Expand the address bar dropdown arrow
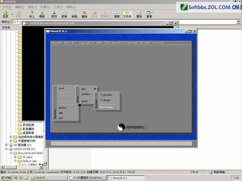The image size is (242, 181). [x=238, y=22]
